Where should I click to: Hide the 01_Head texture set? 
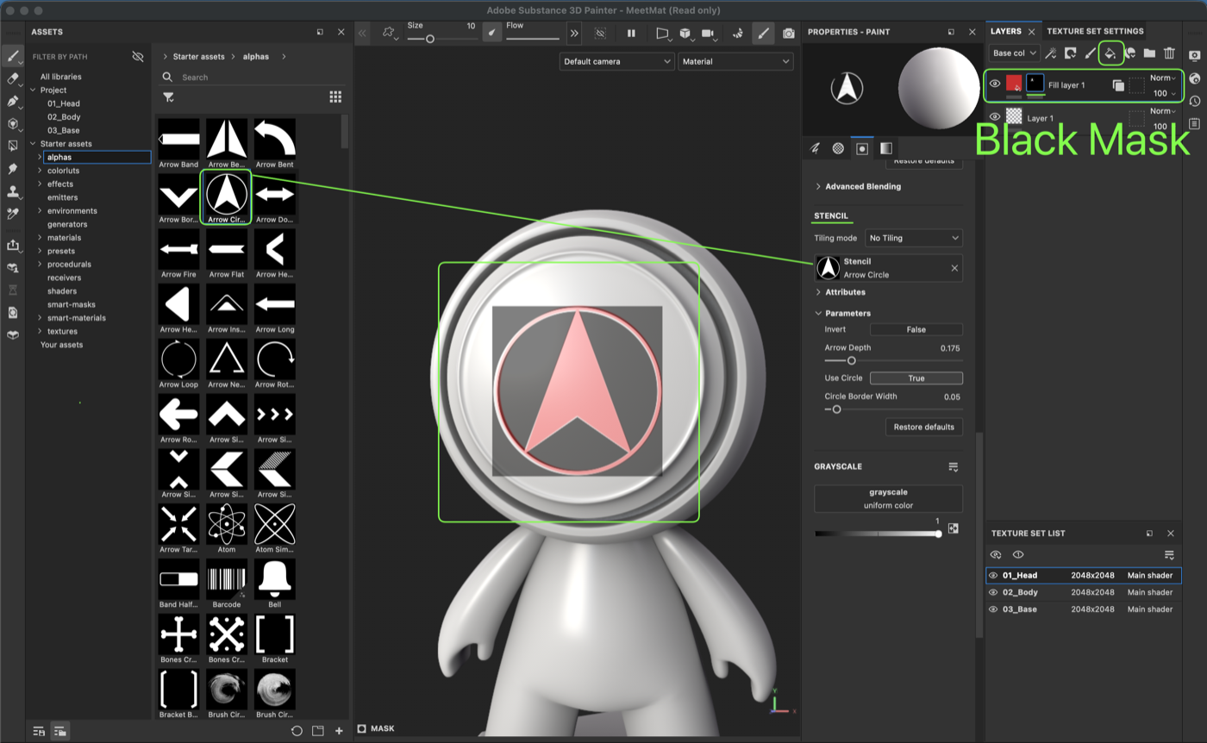coord(993,576)
